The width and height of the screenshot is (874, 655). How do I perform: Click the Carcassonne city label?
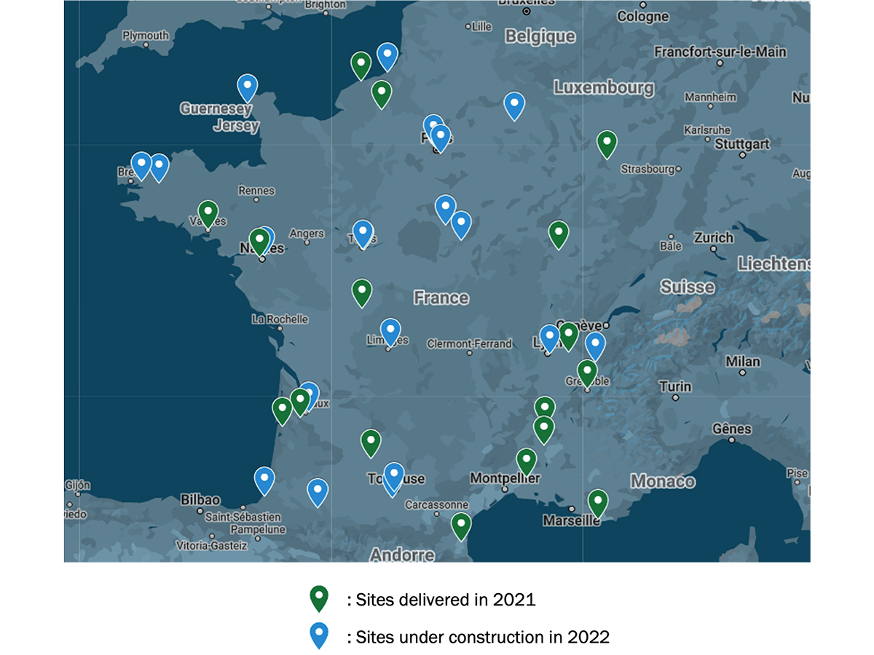(x=437, y=504)
